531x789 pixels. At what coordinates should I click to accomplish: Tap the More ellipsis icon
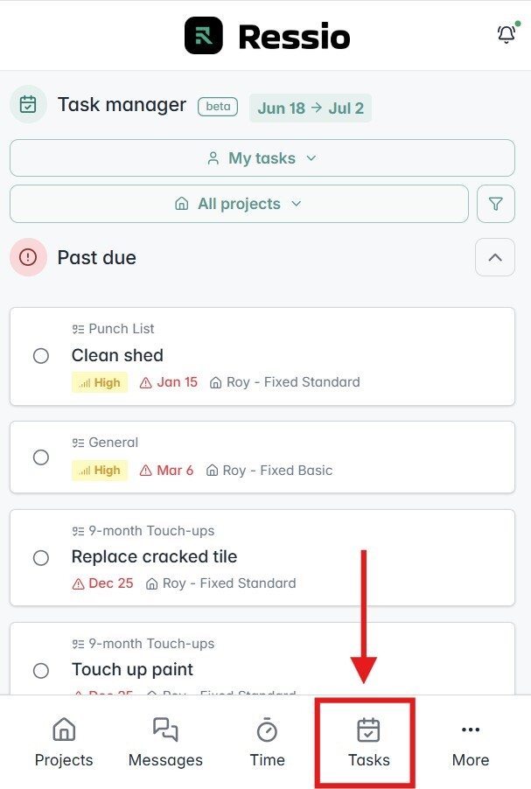(470, 730)
